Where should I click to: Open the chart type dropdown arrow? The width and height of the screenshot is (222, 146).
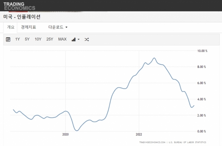pyautogui.click(x=79, y=40)
